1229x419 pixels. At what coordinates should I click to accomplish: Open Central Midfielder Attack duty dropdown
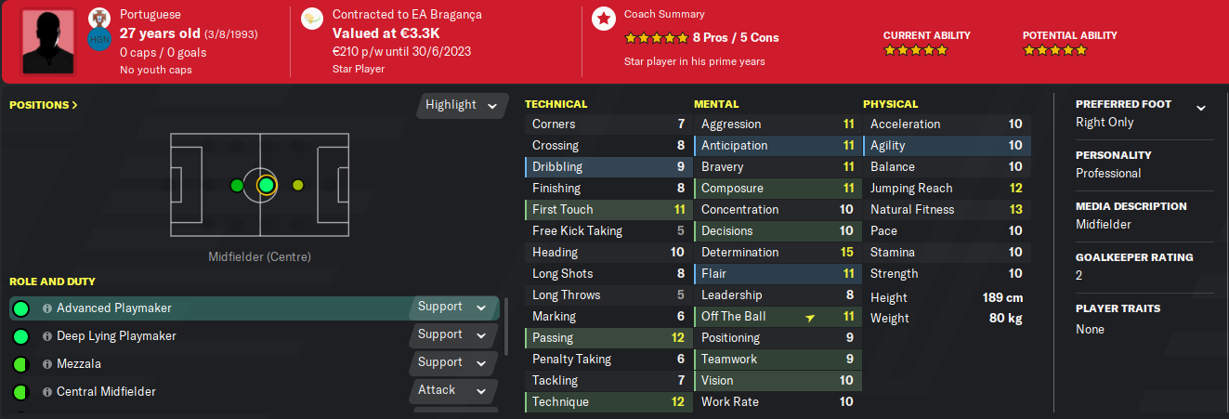pyautogui.click(x=452, y=391)
